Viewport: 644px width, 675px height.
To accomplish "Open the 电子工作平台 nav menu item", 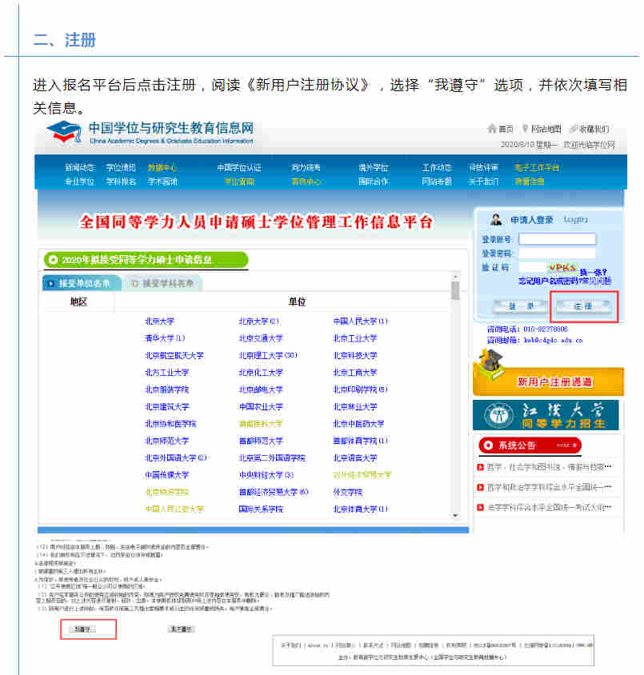I will (537, 167).
